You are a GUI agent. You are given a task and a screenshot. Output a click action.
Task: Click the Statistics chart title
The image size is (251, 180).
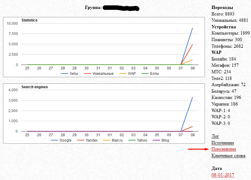point(29,20)
